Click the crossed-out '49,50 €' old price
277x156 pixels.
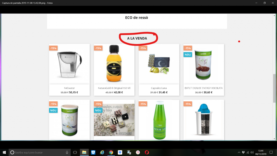pos(109,92)
